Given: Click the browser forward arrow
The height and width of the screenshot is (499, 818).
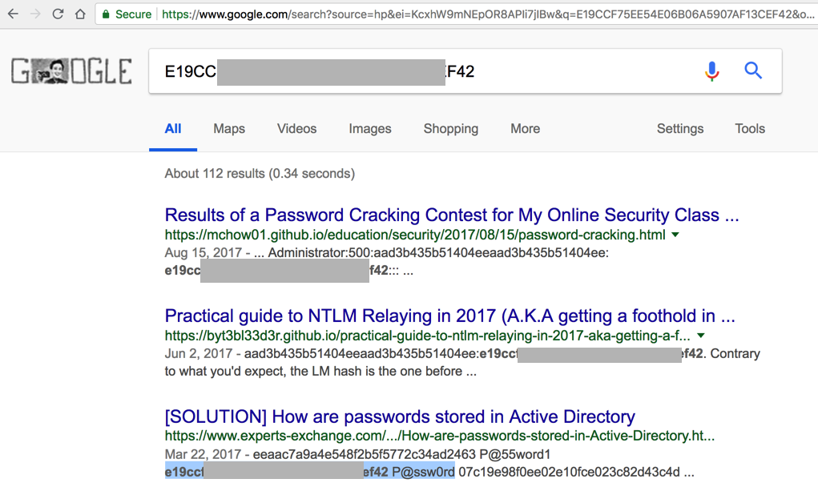Looking at the screenshot, I should (x=35, y=14).
